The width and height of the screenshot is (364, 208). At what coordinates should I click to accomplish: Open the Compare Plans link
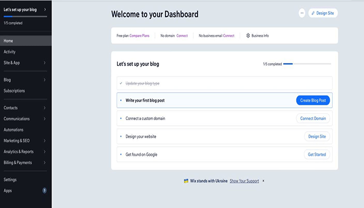click(x=139, y=36)
